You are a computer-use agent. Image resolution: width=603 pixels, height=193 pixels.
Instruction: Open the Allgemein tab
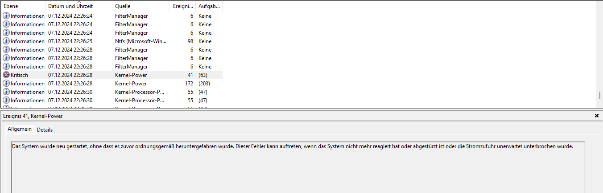[x=20, y=129]
